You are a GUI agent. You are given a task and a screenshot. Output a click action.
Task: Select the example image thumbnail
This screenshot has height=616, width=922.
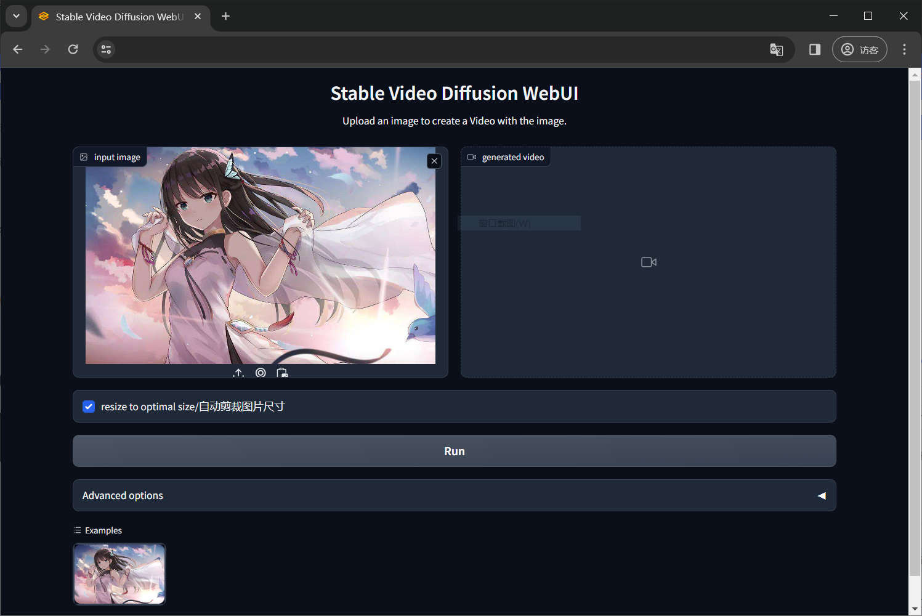point(119,573)
